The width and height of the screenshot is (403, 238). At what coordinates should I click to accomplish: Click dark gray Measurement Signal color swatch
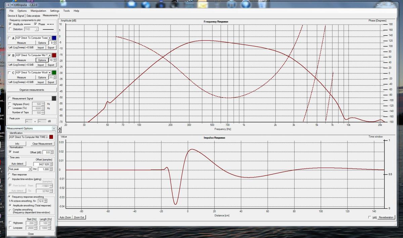point(54,98)
